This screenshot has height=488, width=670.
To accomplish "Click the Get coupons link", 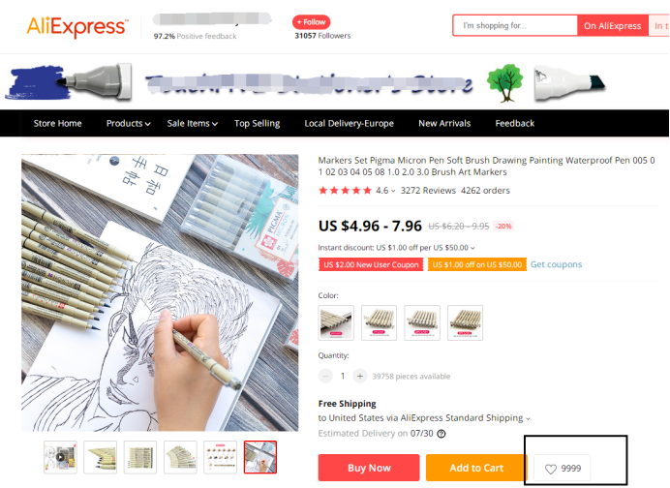I will point(556,264).
